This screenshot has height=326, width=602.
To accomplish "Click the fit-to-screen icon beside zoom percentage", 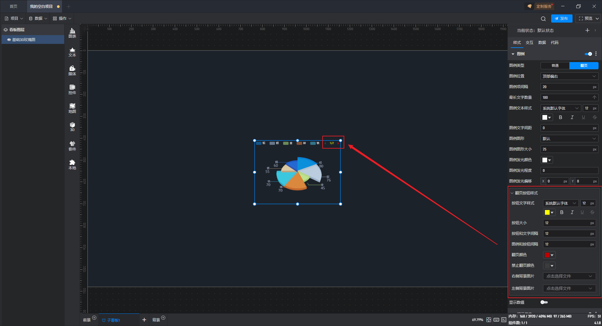I will (x=489, y=320).
